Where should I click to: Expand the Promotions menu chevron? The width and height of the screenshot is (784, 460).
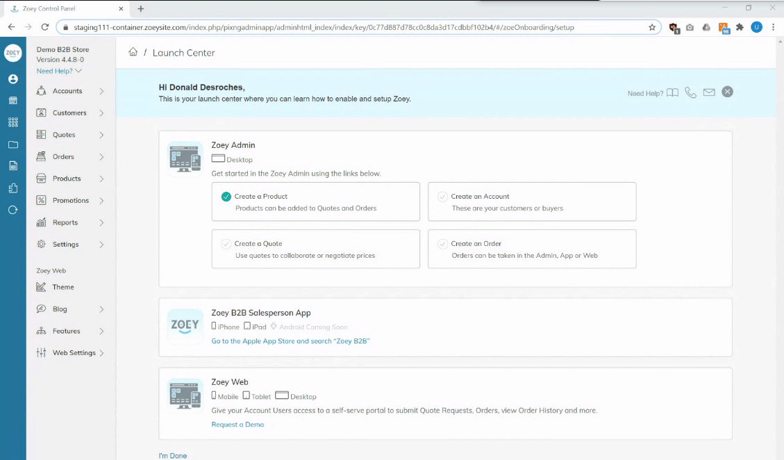[x=101, y=201]
